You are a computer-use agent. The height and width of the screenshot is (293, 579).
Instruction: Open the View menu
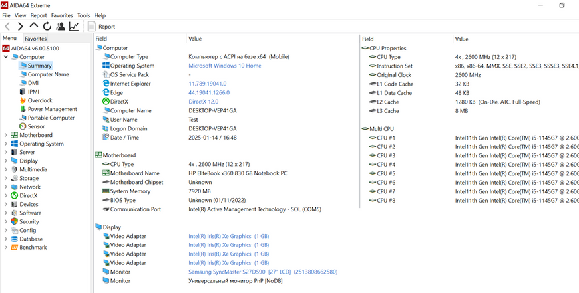[21, 15]
